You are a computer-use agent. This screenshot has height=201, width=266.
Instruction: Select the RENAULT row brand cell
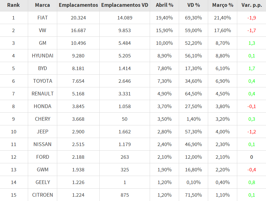(43, 94)
